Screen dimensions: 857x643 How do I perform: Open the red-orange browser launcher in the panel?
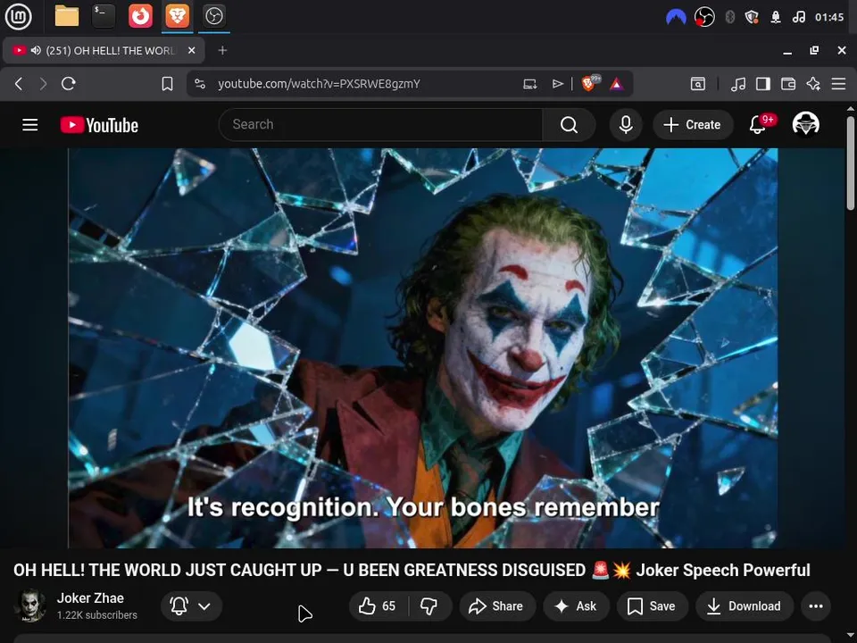tap(140, 16)
